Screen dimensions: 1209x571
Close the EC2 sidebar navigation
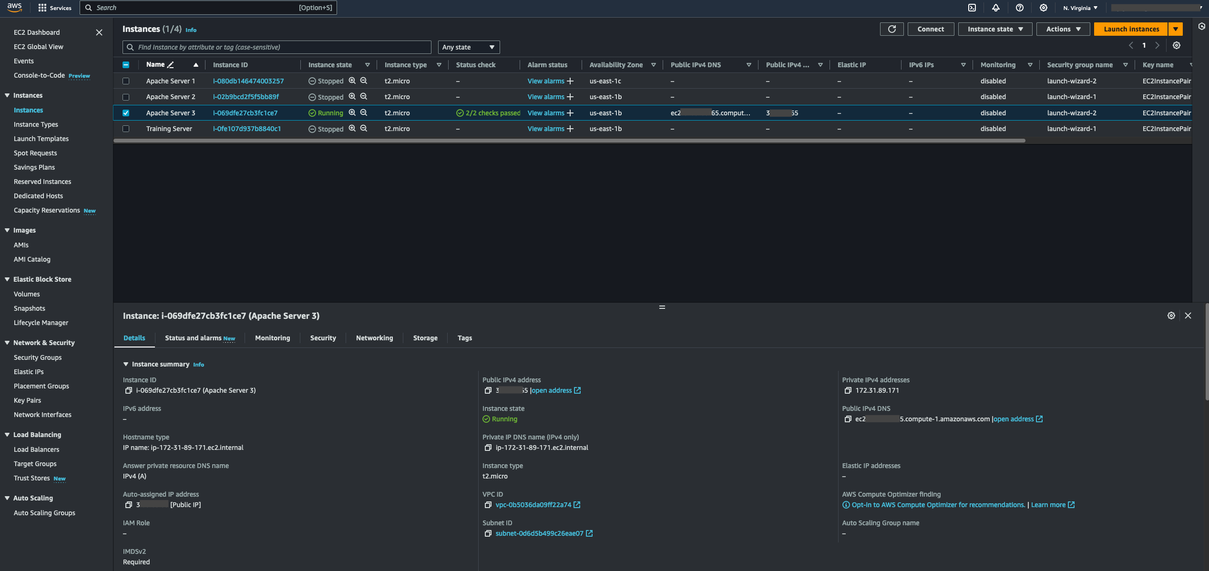99,32
